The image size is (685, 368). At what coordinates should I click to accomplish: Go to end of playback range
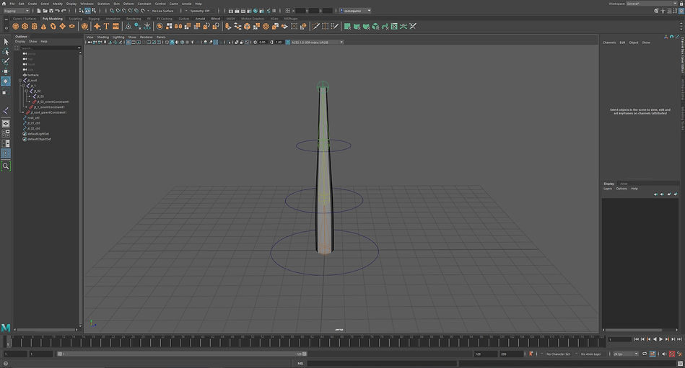pyautogui.click(x=679, y=339)
